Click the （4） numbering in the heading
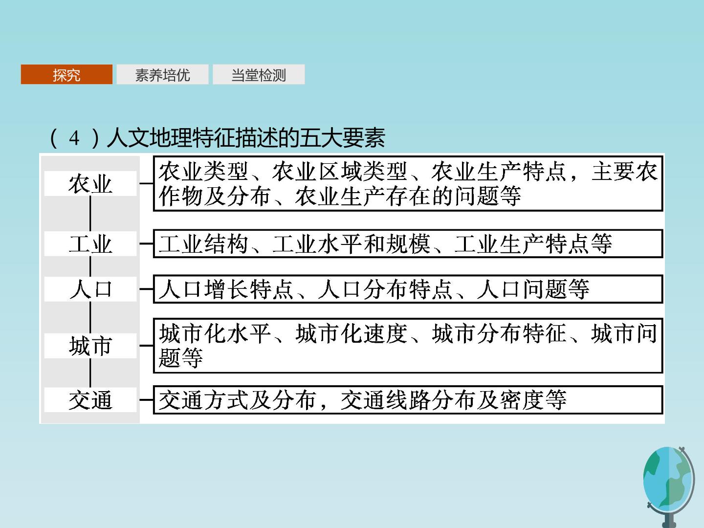The image size is (704, 528). (75, 138)
